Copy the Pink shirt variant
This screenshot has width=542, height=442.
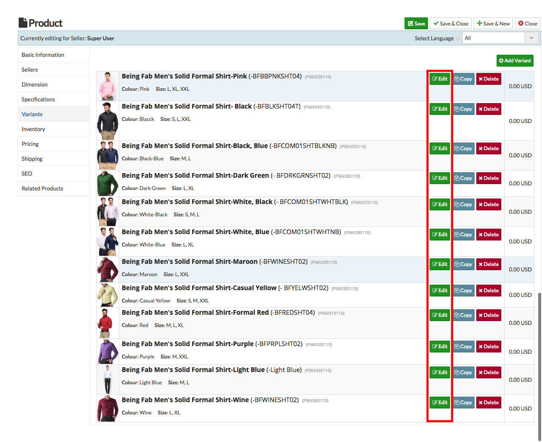(x=463, y=79)
